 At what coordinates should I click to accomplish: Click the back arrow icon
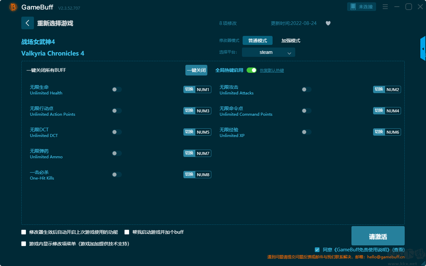(x=27, y=23)
